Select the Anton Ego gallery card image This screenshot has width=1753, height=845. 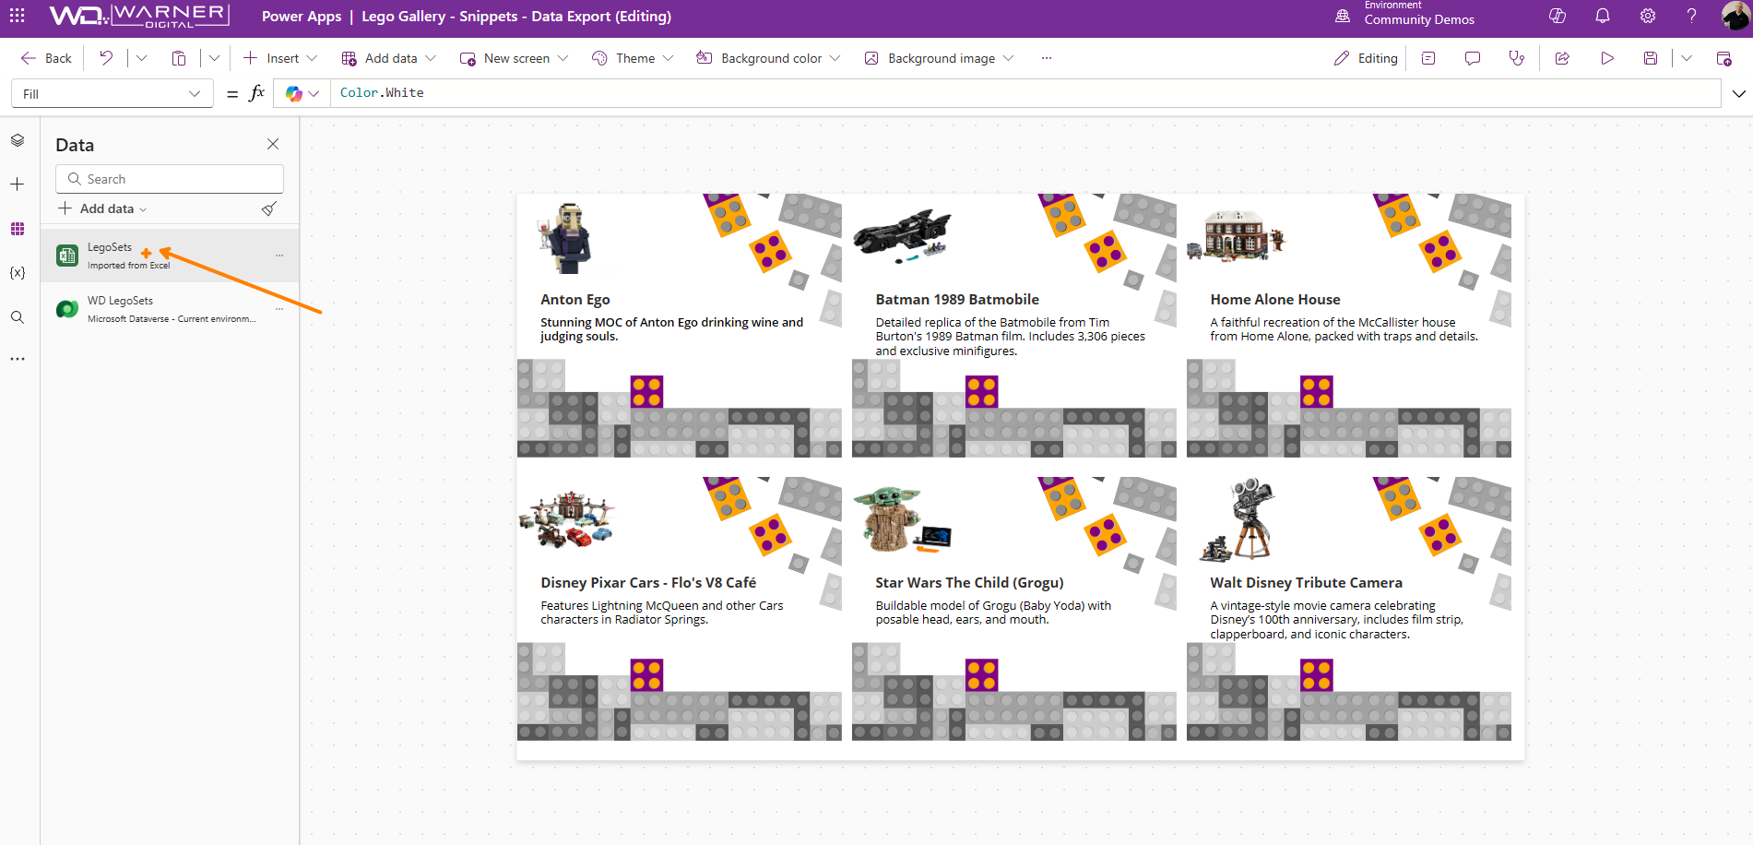(565, 239)
